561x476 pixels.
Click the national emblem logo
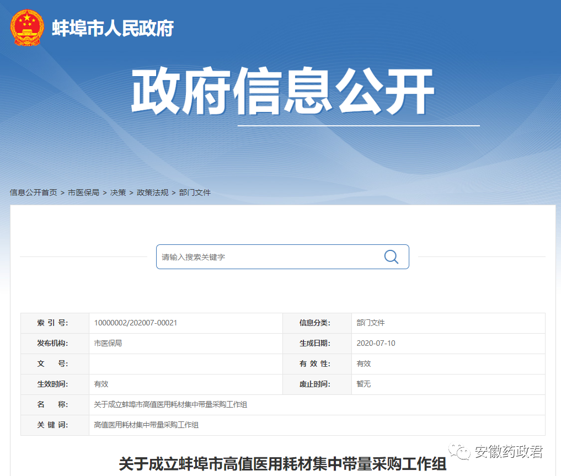click(27, 28)
